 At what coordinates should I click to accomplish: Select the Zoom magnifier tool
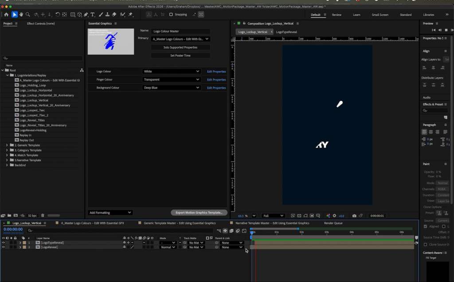(28, 15)
